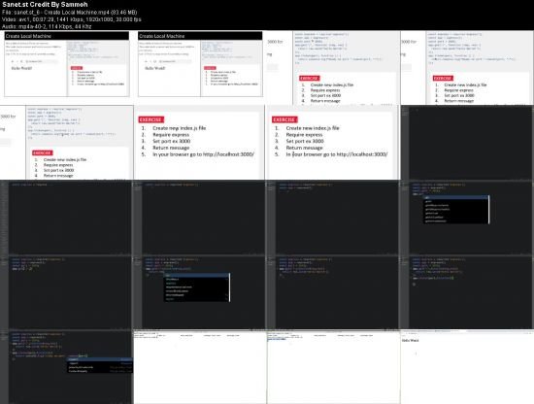
Task: Open the editor frame with finished app.get block and no app.listen
Action: pos(333,292)
